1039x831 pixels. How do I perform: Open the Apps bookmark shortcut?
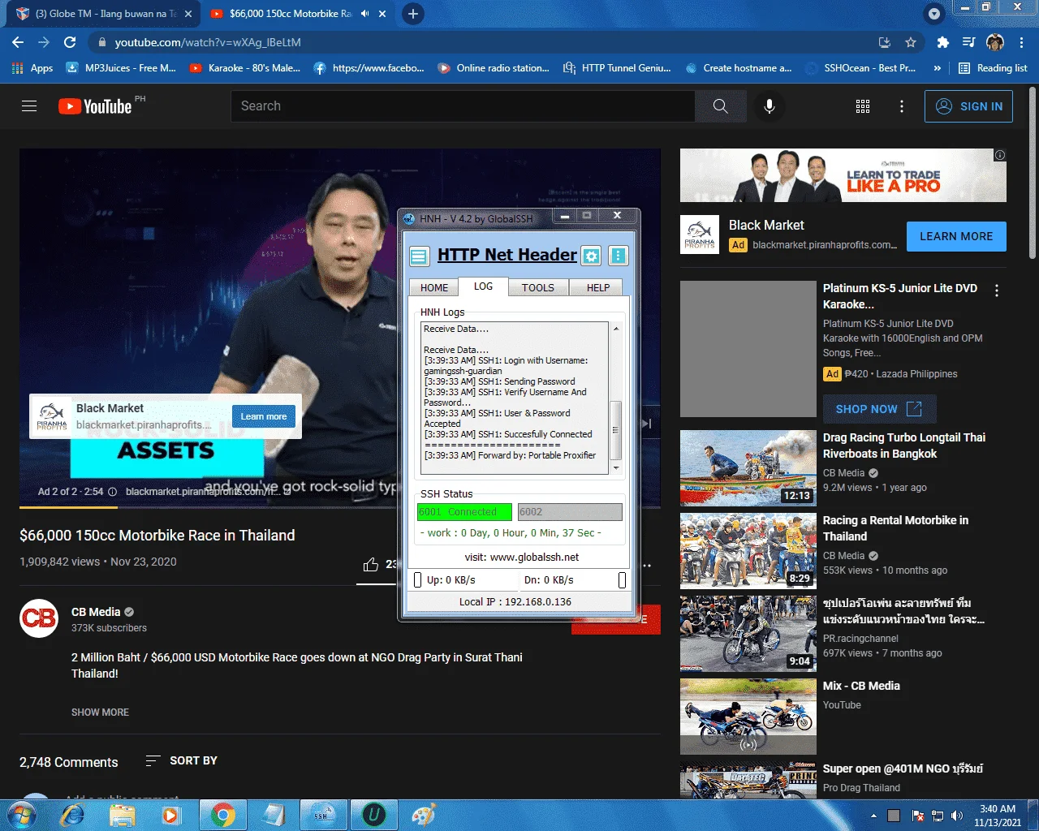click(33, 68)
